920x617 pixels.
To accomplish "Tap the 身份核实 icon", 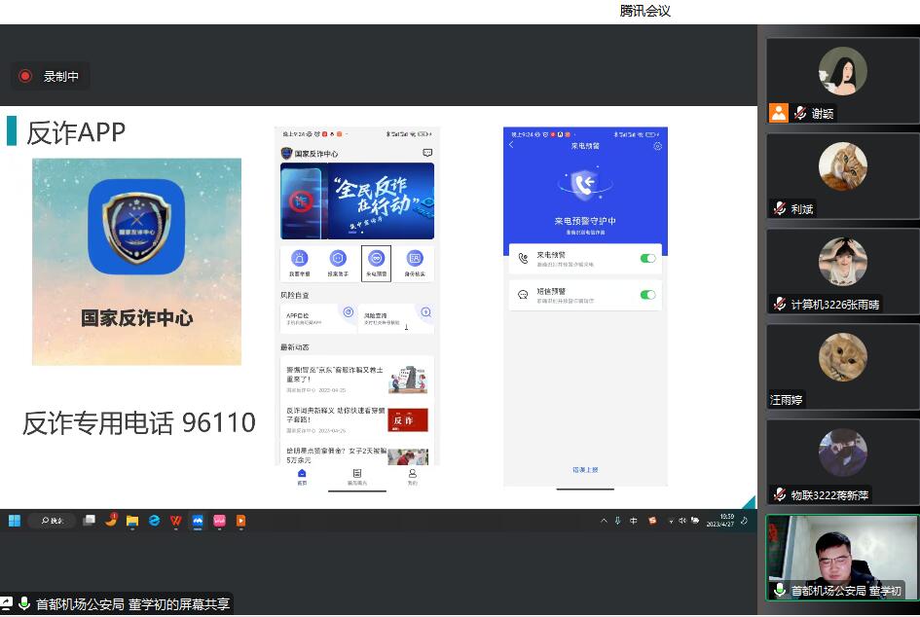I will tap(415, 259).
